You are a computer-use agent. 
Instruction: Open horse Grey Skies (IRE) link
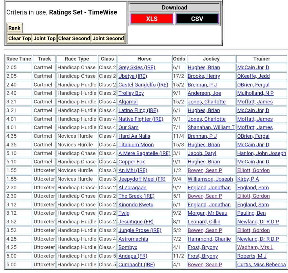point(137,68)
